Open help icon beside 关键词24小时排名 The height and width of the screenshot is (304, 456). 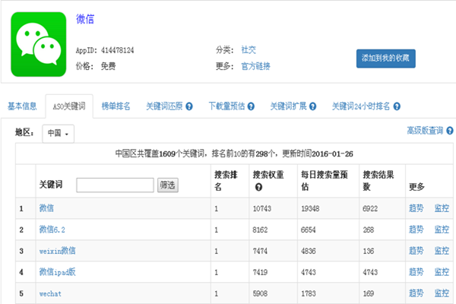[397, 106]
